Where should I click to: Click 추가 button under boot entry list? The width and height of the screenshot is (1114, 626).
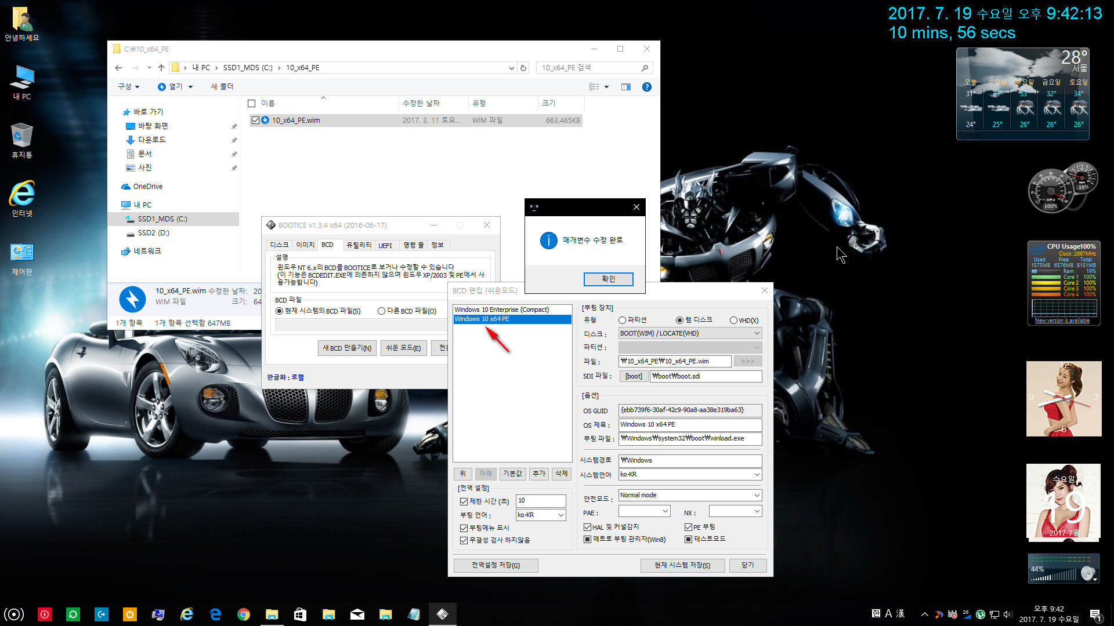coord(539,474)
